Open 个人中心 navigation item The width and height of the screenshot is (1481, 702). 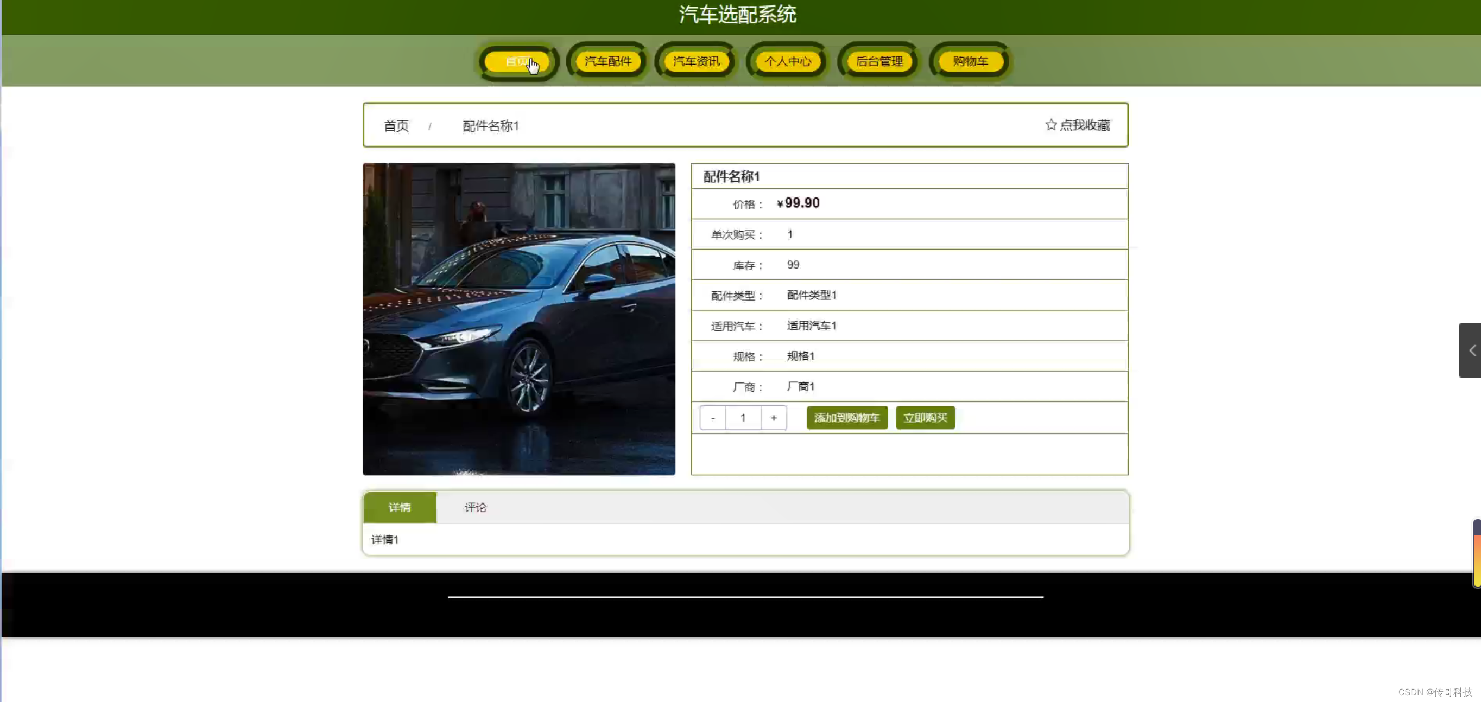tap(787, 61)
